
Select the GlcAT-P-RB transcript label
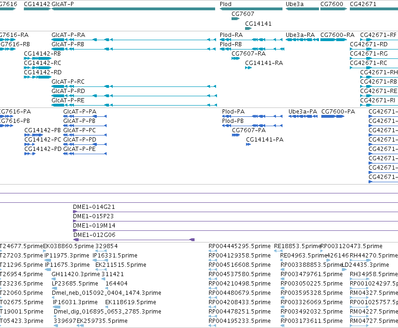click(x=68, y=44)
